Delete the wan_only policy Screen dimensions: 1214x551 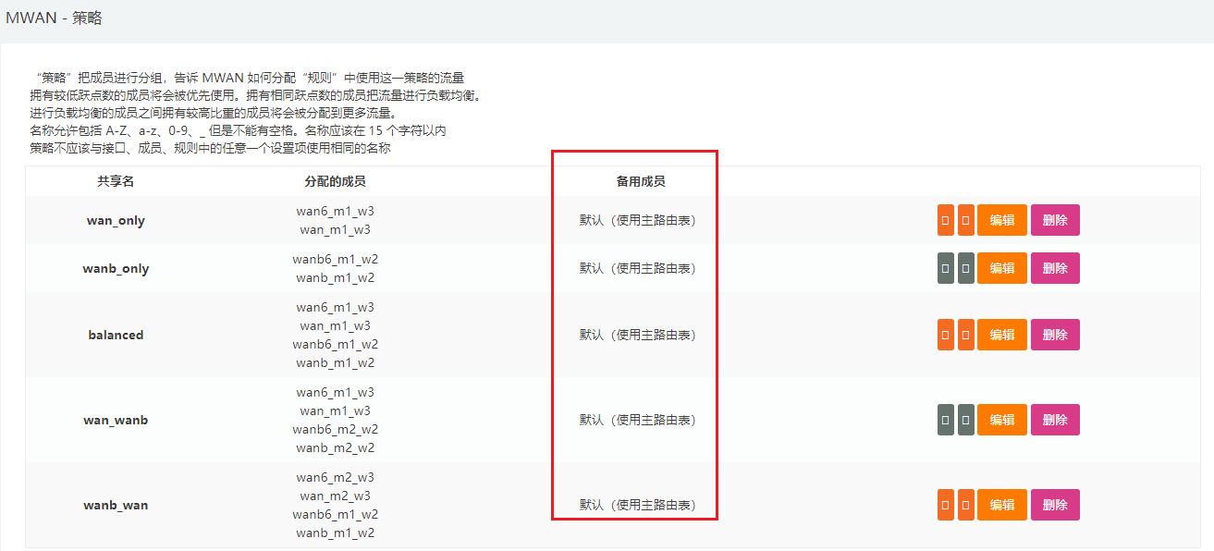[x=1055, y=220]
